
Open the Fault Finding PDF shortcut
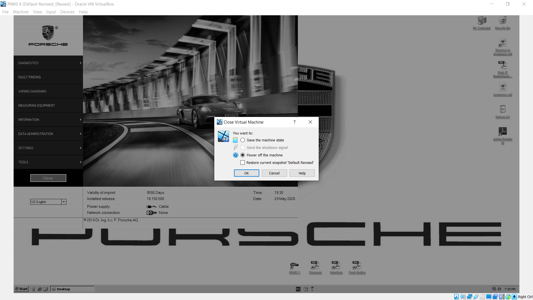coord(357,266)
